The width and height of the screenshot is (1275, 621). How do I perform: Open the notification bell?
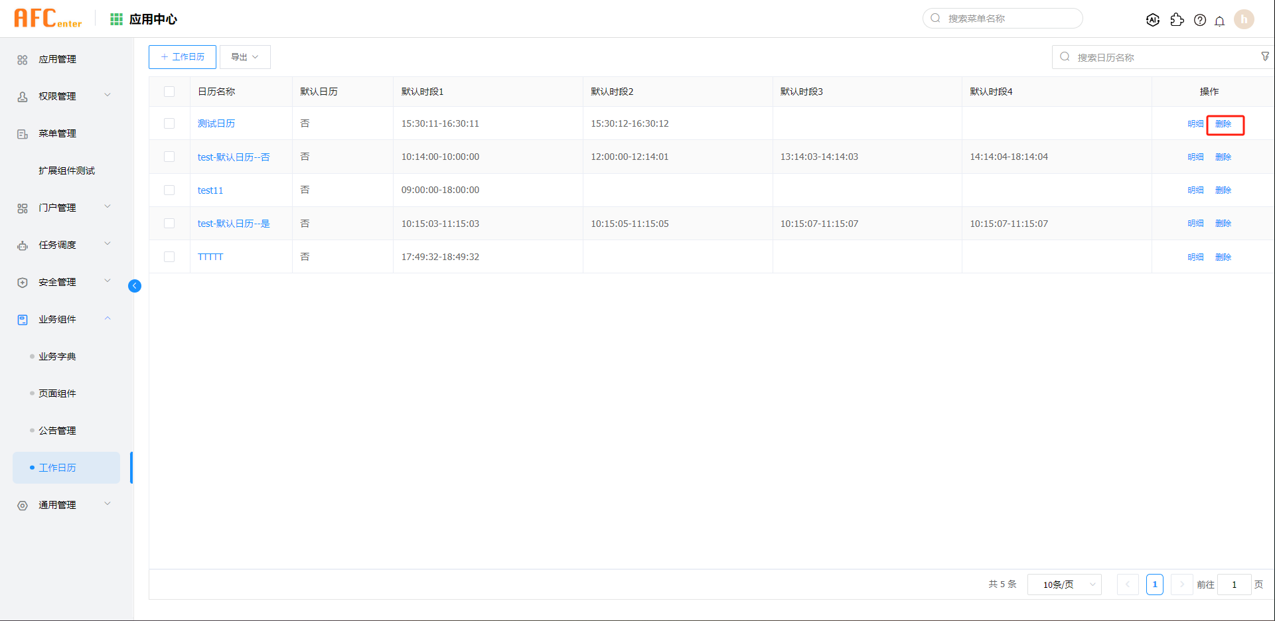pyautogui.click(x=1220, y=21)
